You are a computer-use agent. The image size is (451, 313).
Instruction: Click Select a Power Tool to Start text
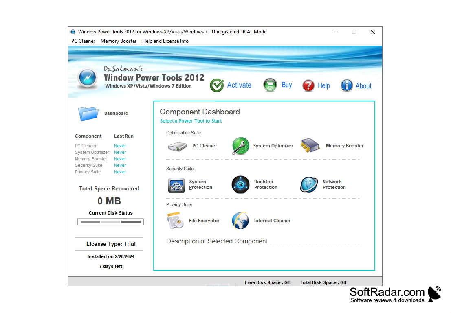191,121
